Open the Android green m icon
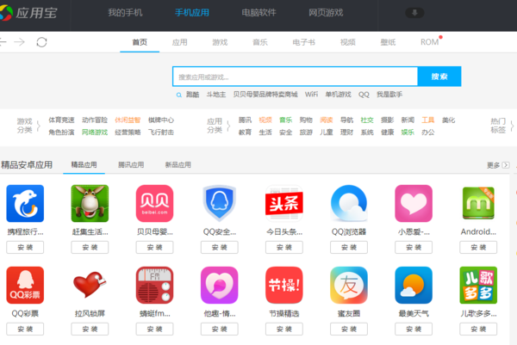Viewport: 517px width, 345px height. click(478, 203)
